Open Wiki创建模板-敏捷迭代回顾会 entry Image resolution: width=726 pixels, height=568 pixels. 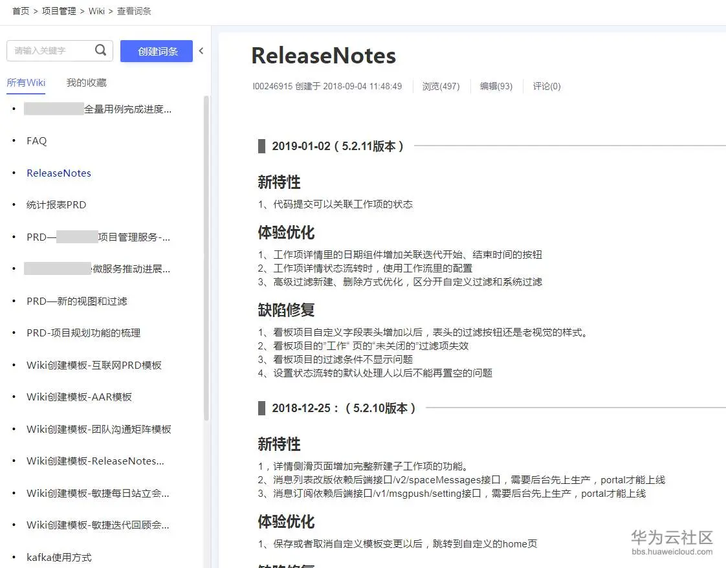[98, 525]
